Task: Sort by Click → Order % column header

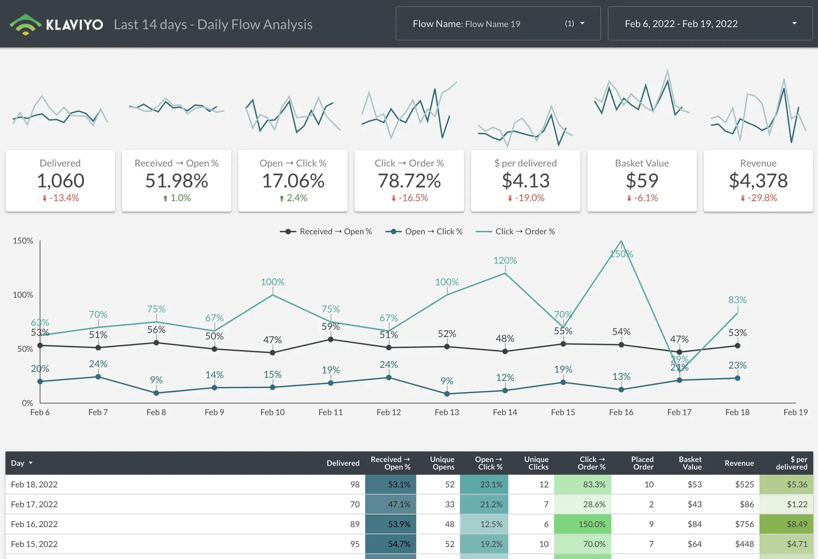Action: coord(591,463)
